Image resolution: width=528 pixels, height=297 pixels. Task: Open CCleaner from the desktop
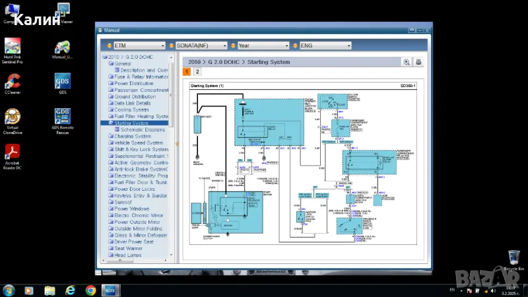point(11,82)
